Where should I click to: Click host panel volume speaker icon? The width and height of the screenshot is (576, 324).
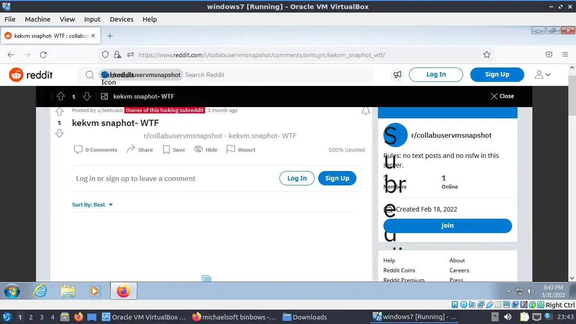click(508, 317)
